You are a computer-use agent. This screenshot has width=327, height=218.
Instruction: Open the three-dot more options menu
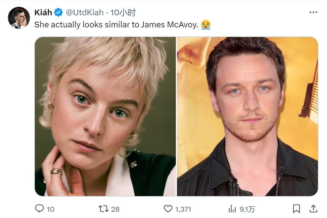(x=314, y=13)
